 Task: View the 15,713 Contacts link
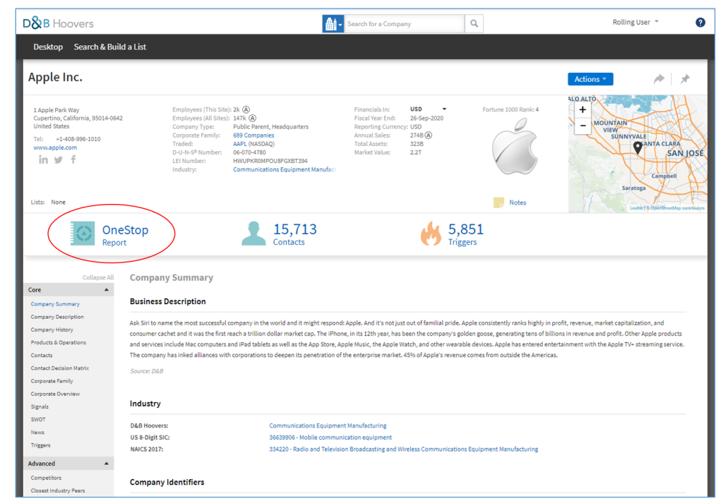pyautogui.click(x=295, y=234)
